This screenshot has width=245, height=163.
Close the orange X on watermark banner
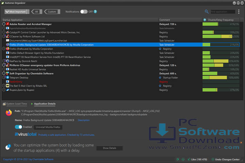[x=241, y=143]
